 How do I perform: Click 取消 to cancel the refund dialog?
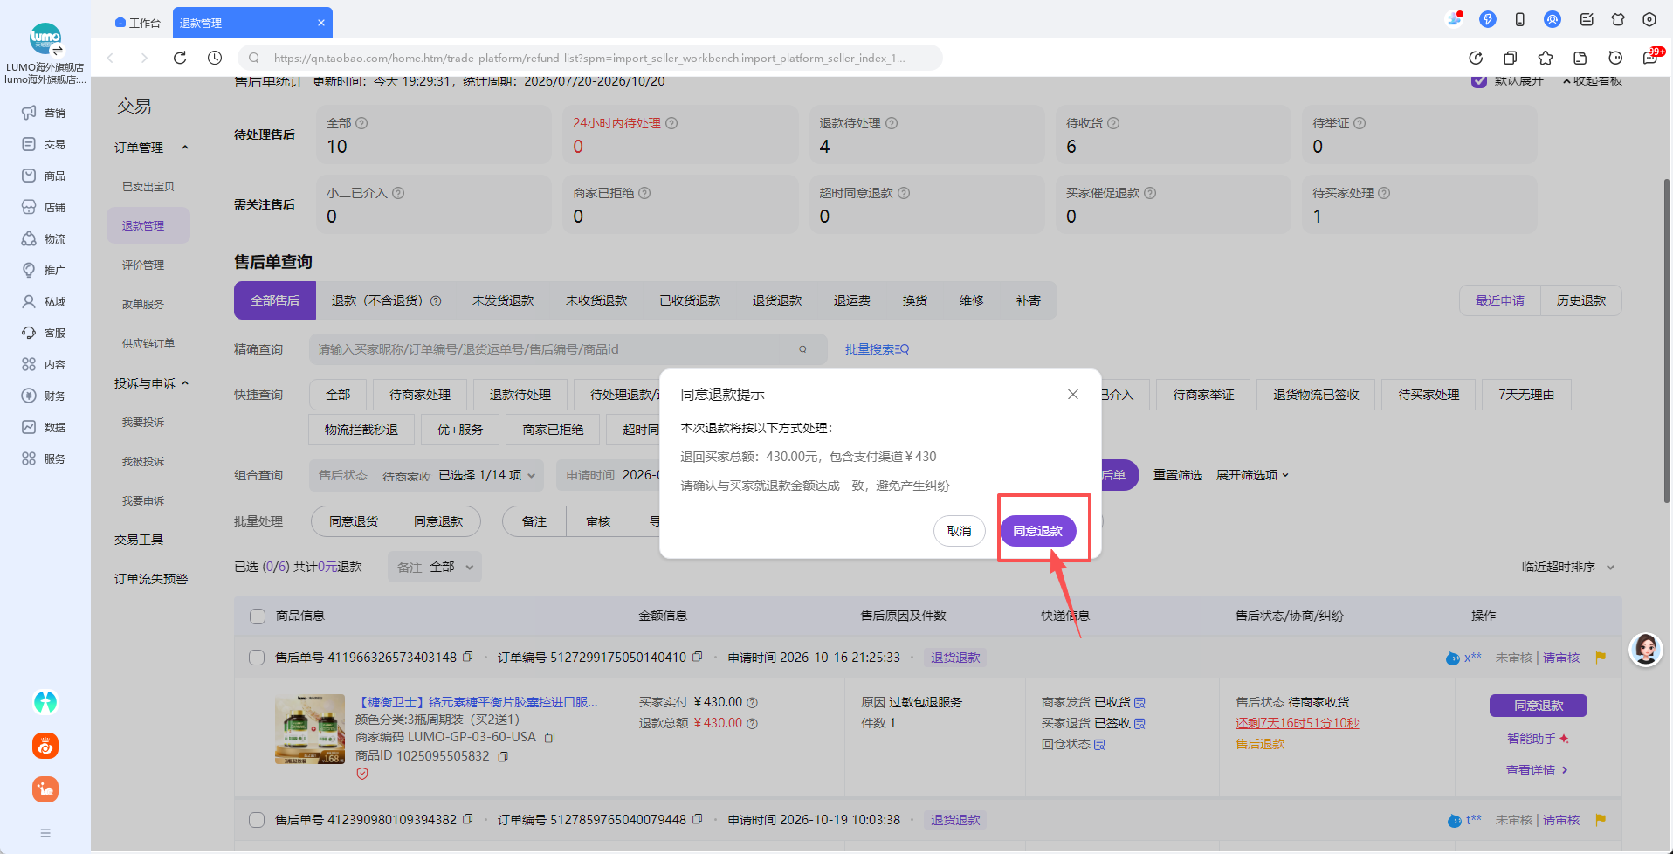pos(959,531)
